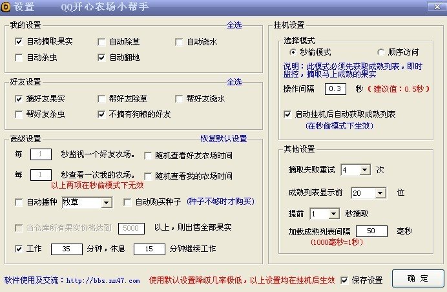This screenshot has height=292, width=447.
Task: Toggle 摘好友果实 checkbox
Action: 19,99
